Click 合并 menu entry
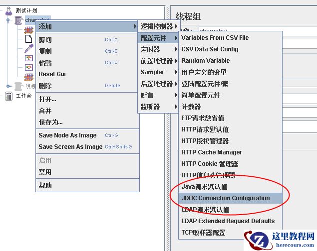Image resolution: width=317 pixels, height=251 pixels. coord(87,111)
